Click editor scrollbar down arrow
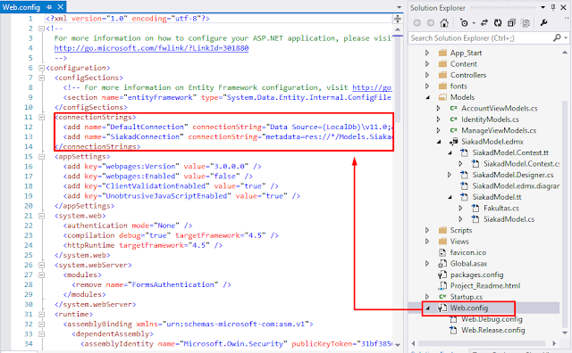Screen dimensions: 572x353 pyautogui.click(x=398, y=345)
